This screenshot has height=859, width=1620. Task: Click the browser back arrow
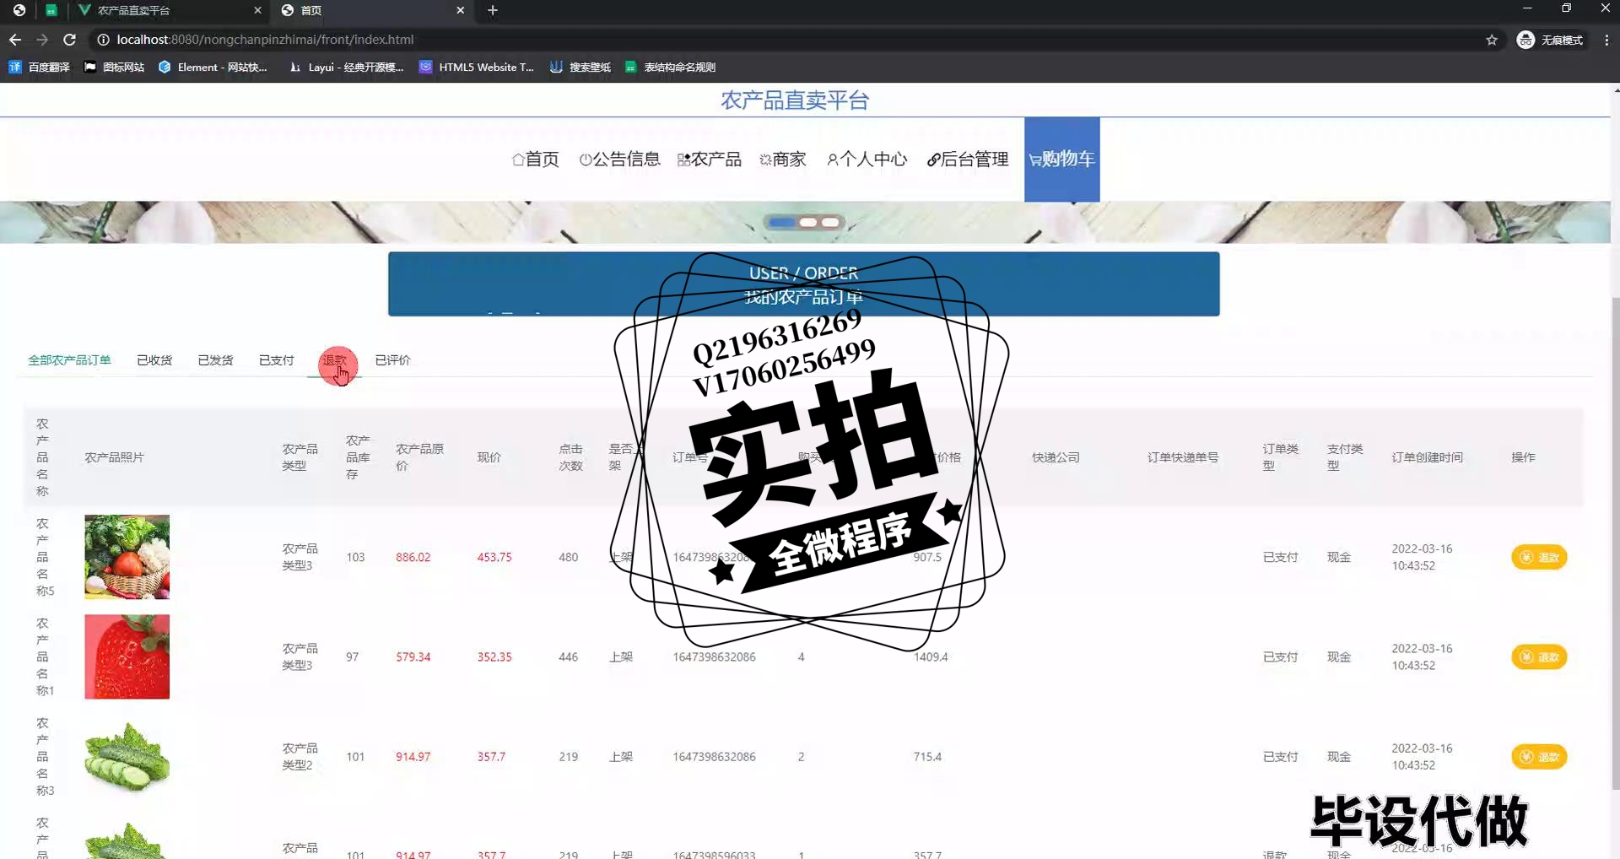click(x=15, y=40)
